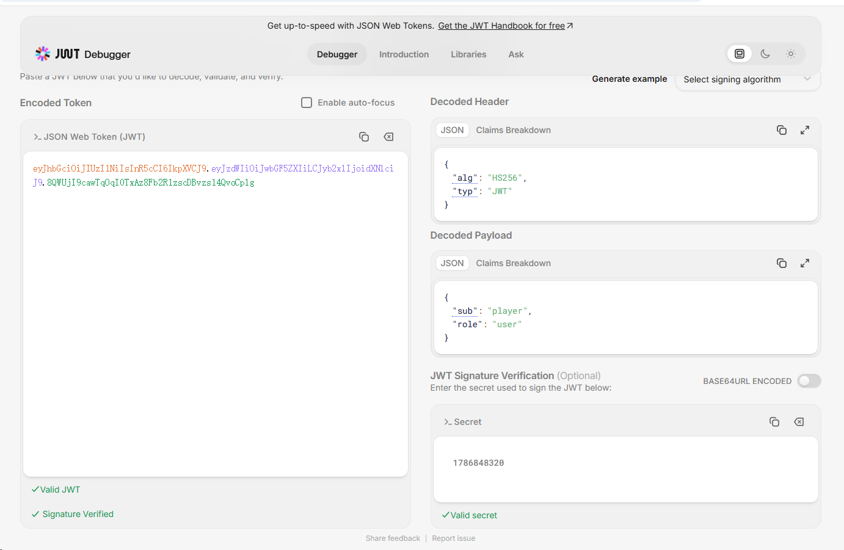This screenshot has height=550, width=844.
Task: Click the JWT Debugger logo
Action: [x=82, y=54]
